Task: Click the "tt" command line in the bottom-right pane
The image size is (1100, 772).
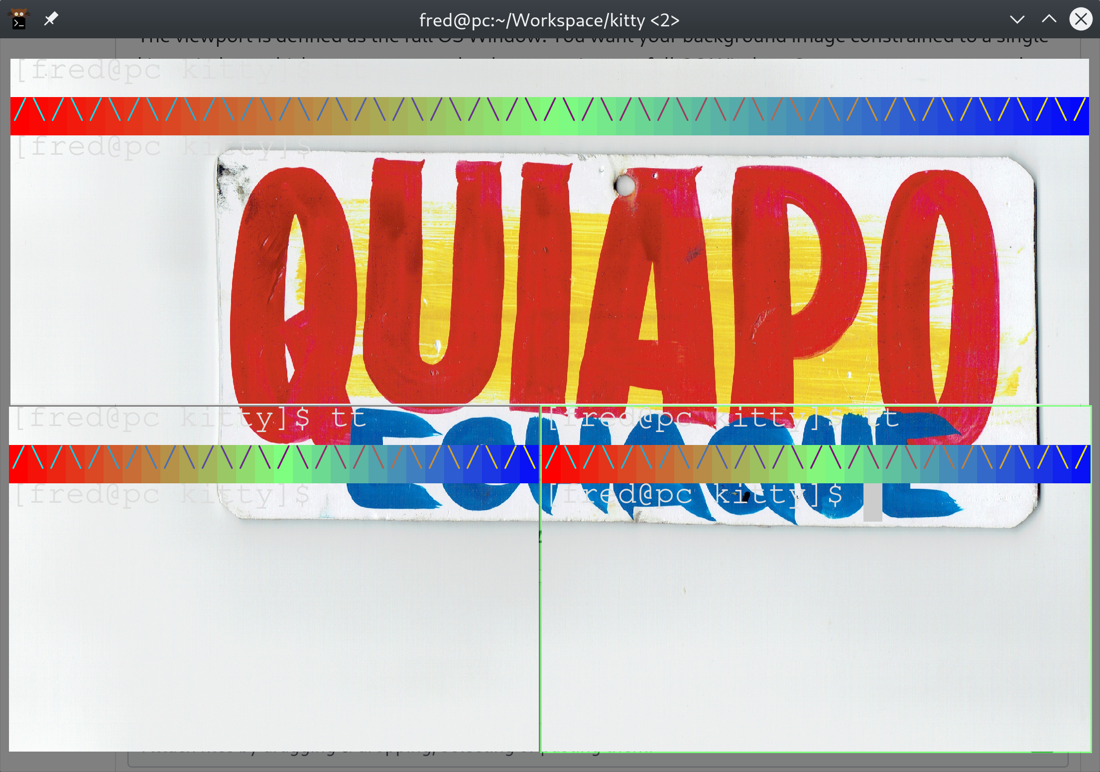Action: pyautogui.click(x=723, y=418)
